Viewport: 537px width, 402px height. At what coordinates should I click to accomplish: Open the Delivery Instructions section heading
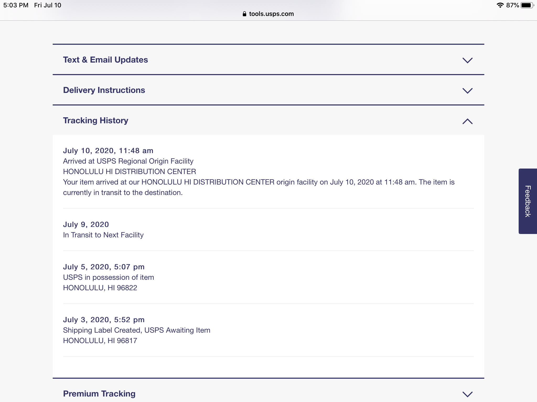pos(104,90)
